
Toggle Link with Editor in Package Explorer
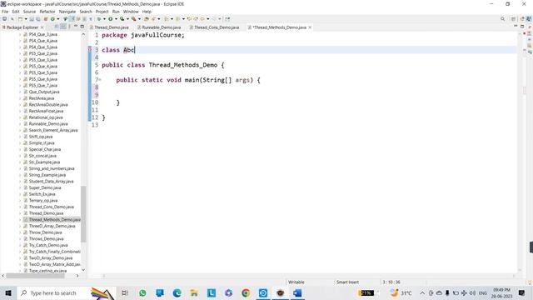click(x=63, y=27)
